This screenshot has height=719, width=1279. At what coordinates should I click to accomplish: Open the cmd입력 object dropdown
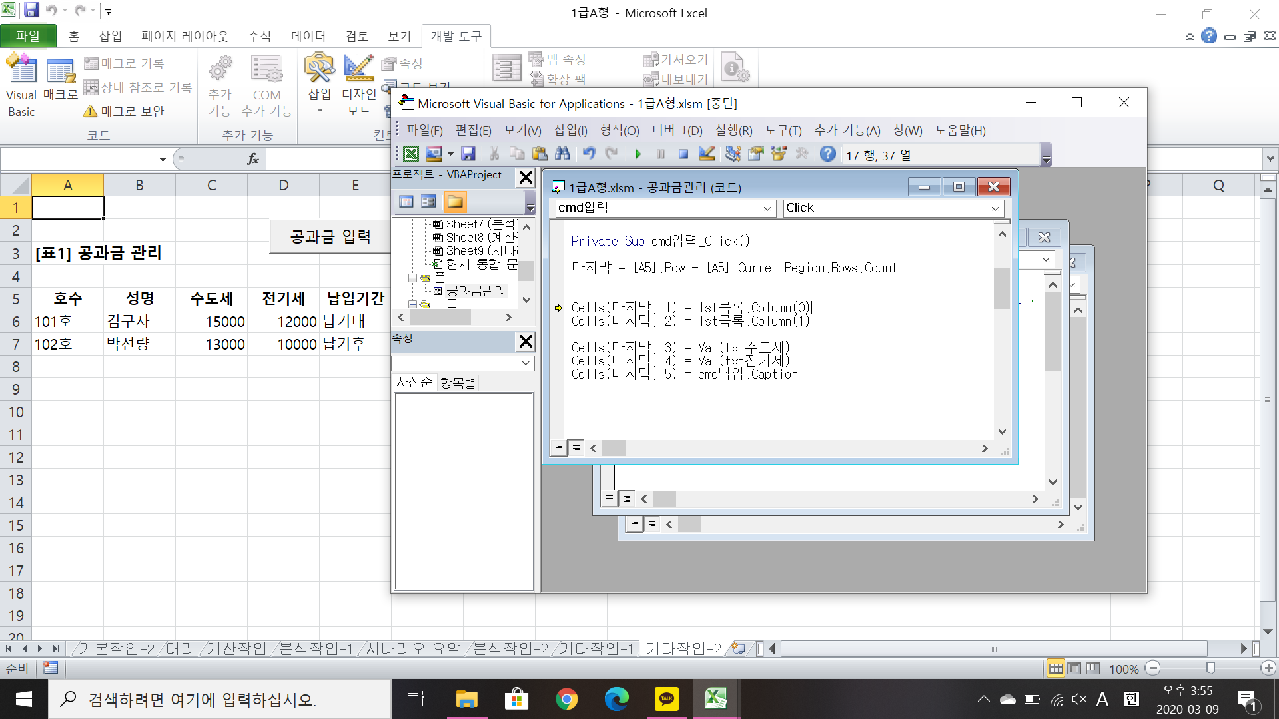tap(767, 208)
